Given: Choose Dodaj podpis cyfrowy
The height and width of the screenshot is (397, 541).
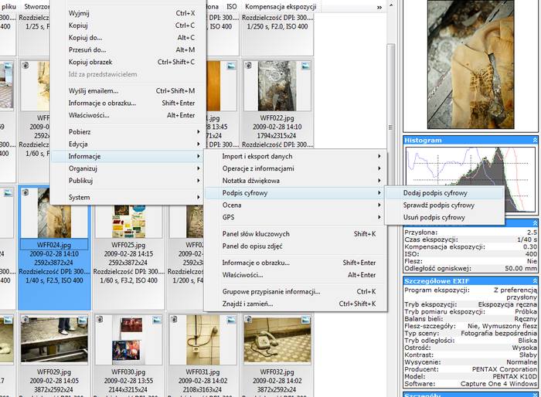Looking at the screenshot, I should pyautogui.click(x=444, y=193).
